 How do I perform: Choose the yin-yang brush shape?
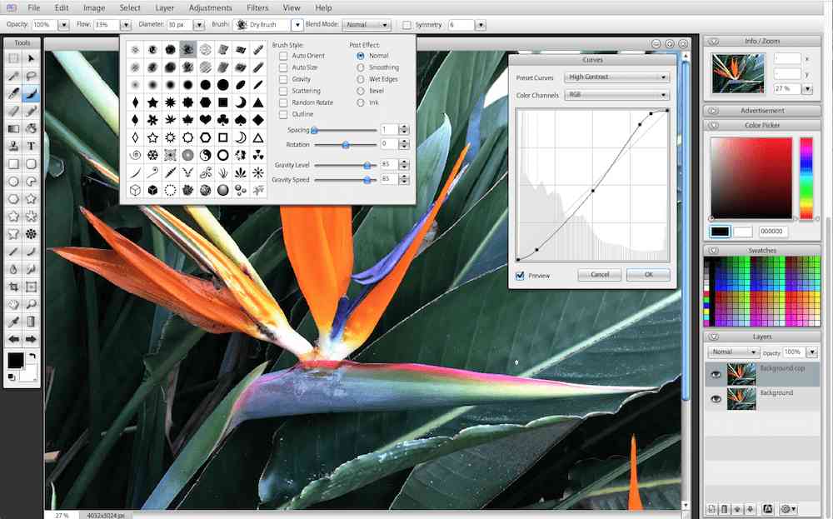point(205,155)
